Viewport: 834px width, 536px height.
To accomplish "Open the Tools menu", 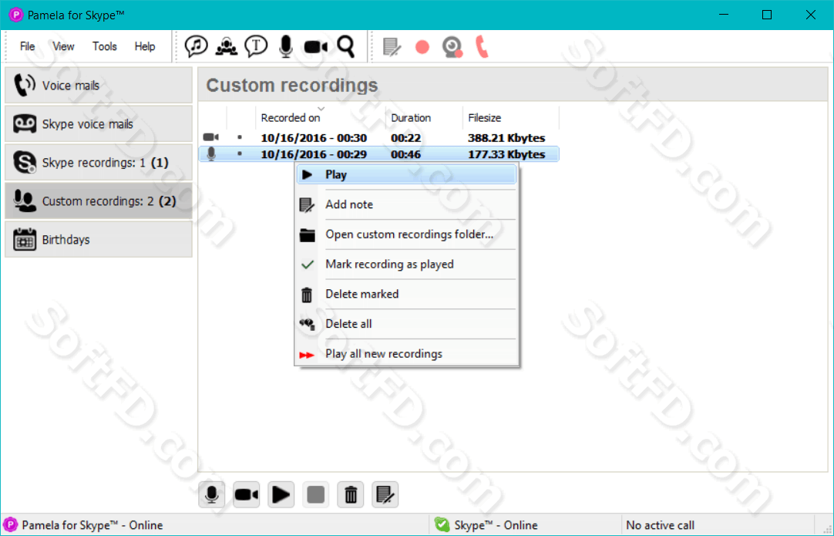I will pyautogui.click(x=104, y=46).
